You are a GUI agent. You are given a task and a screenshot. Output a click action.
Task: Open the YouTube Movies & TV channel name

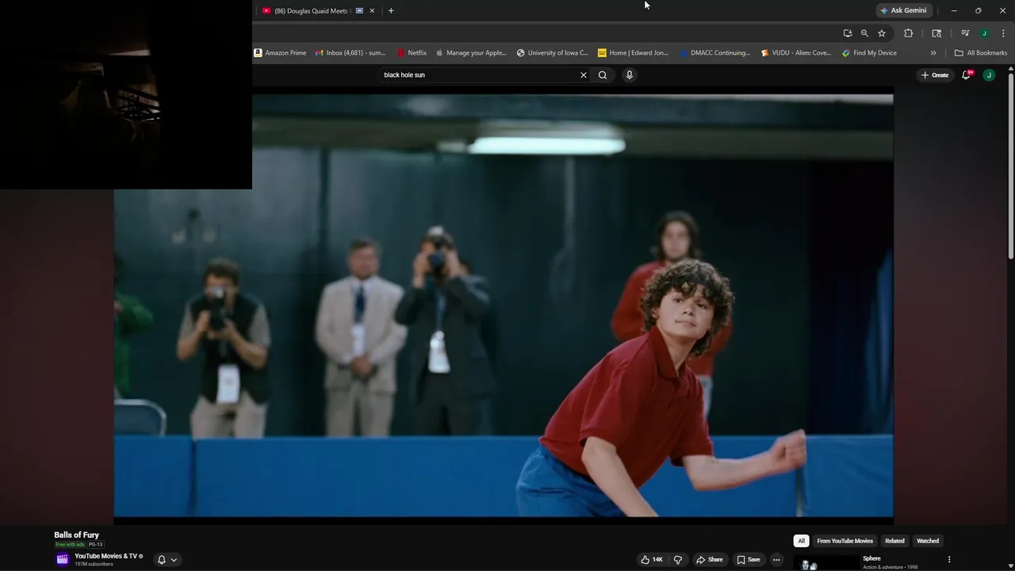coord(105,556)
